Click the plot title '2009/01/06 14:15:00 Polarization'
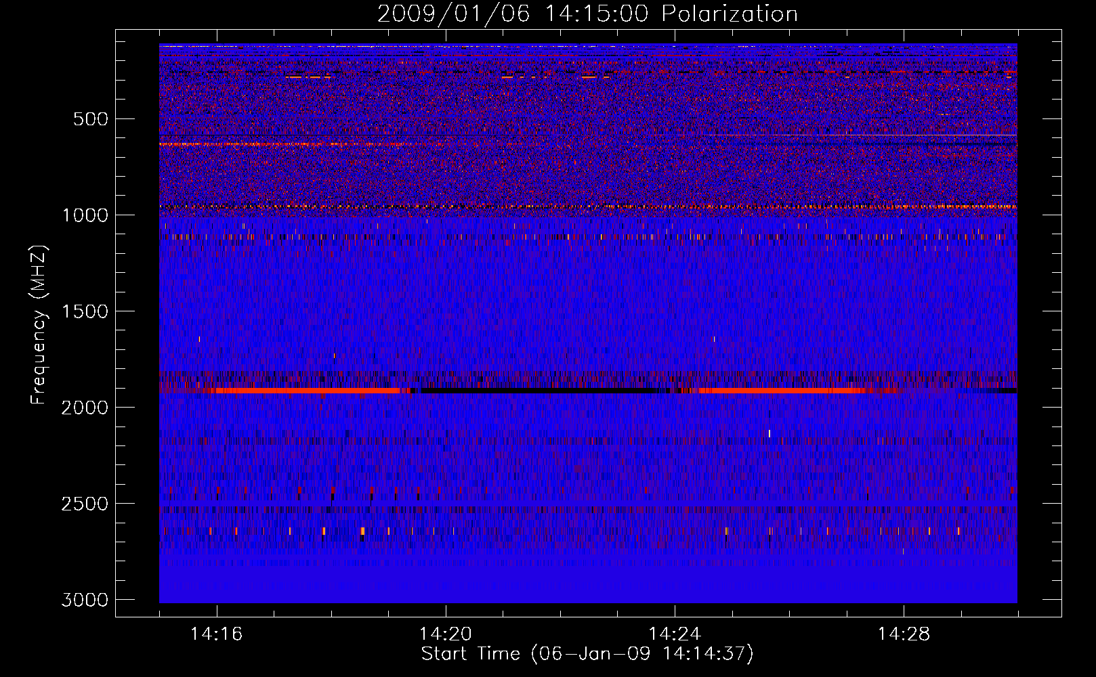The image size is (1096, 677). 587,14
